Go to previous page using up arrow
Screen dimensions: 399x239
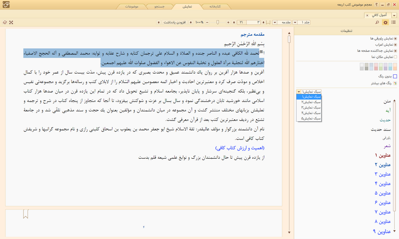(x=234, y=22)
